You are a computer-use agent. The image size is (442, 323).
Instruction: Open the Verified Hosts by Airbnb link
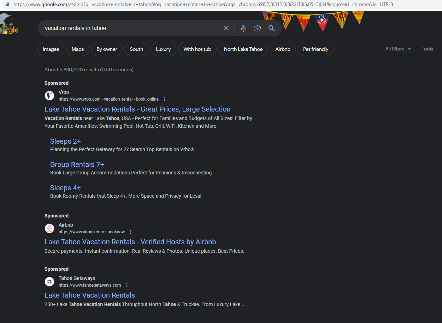(130, 242)
